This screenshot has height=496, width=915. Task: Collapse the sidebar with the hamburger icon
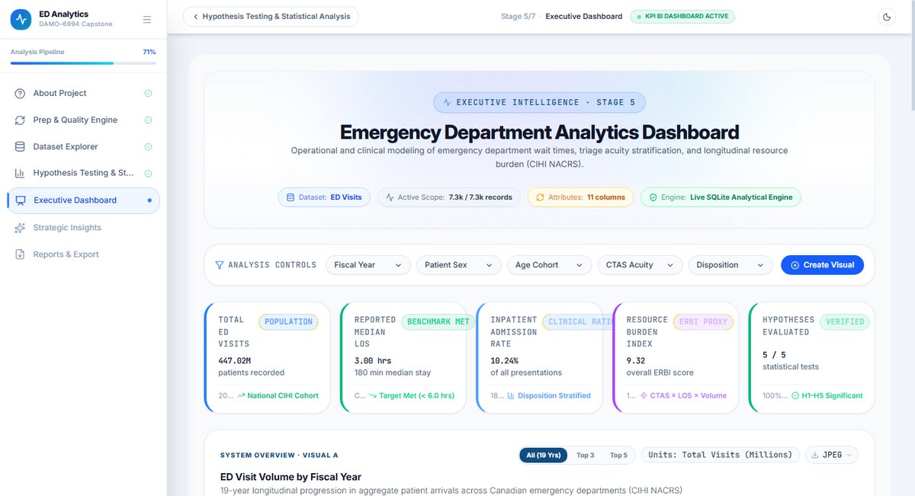[147, 20]
